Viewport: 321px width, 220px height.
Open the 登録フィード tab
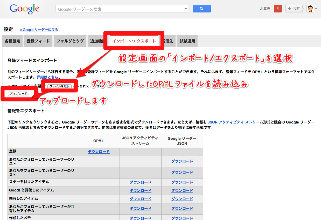(38, 41)
